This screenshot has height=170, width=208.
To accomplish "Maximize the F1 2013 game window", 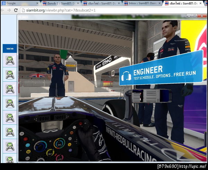I will [x=194, y=16].
